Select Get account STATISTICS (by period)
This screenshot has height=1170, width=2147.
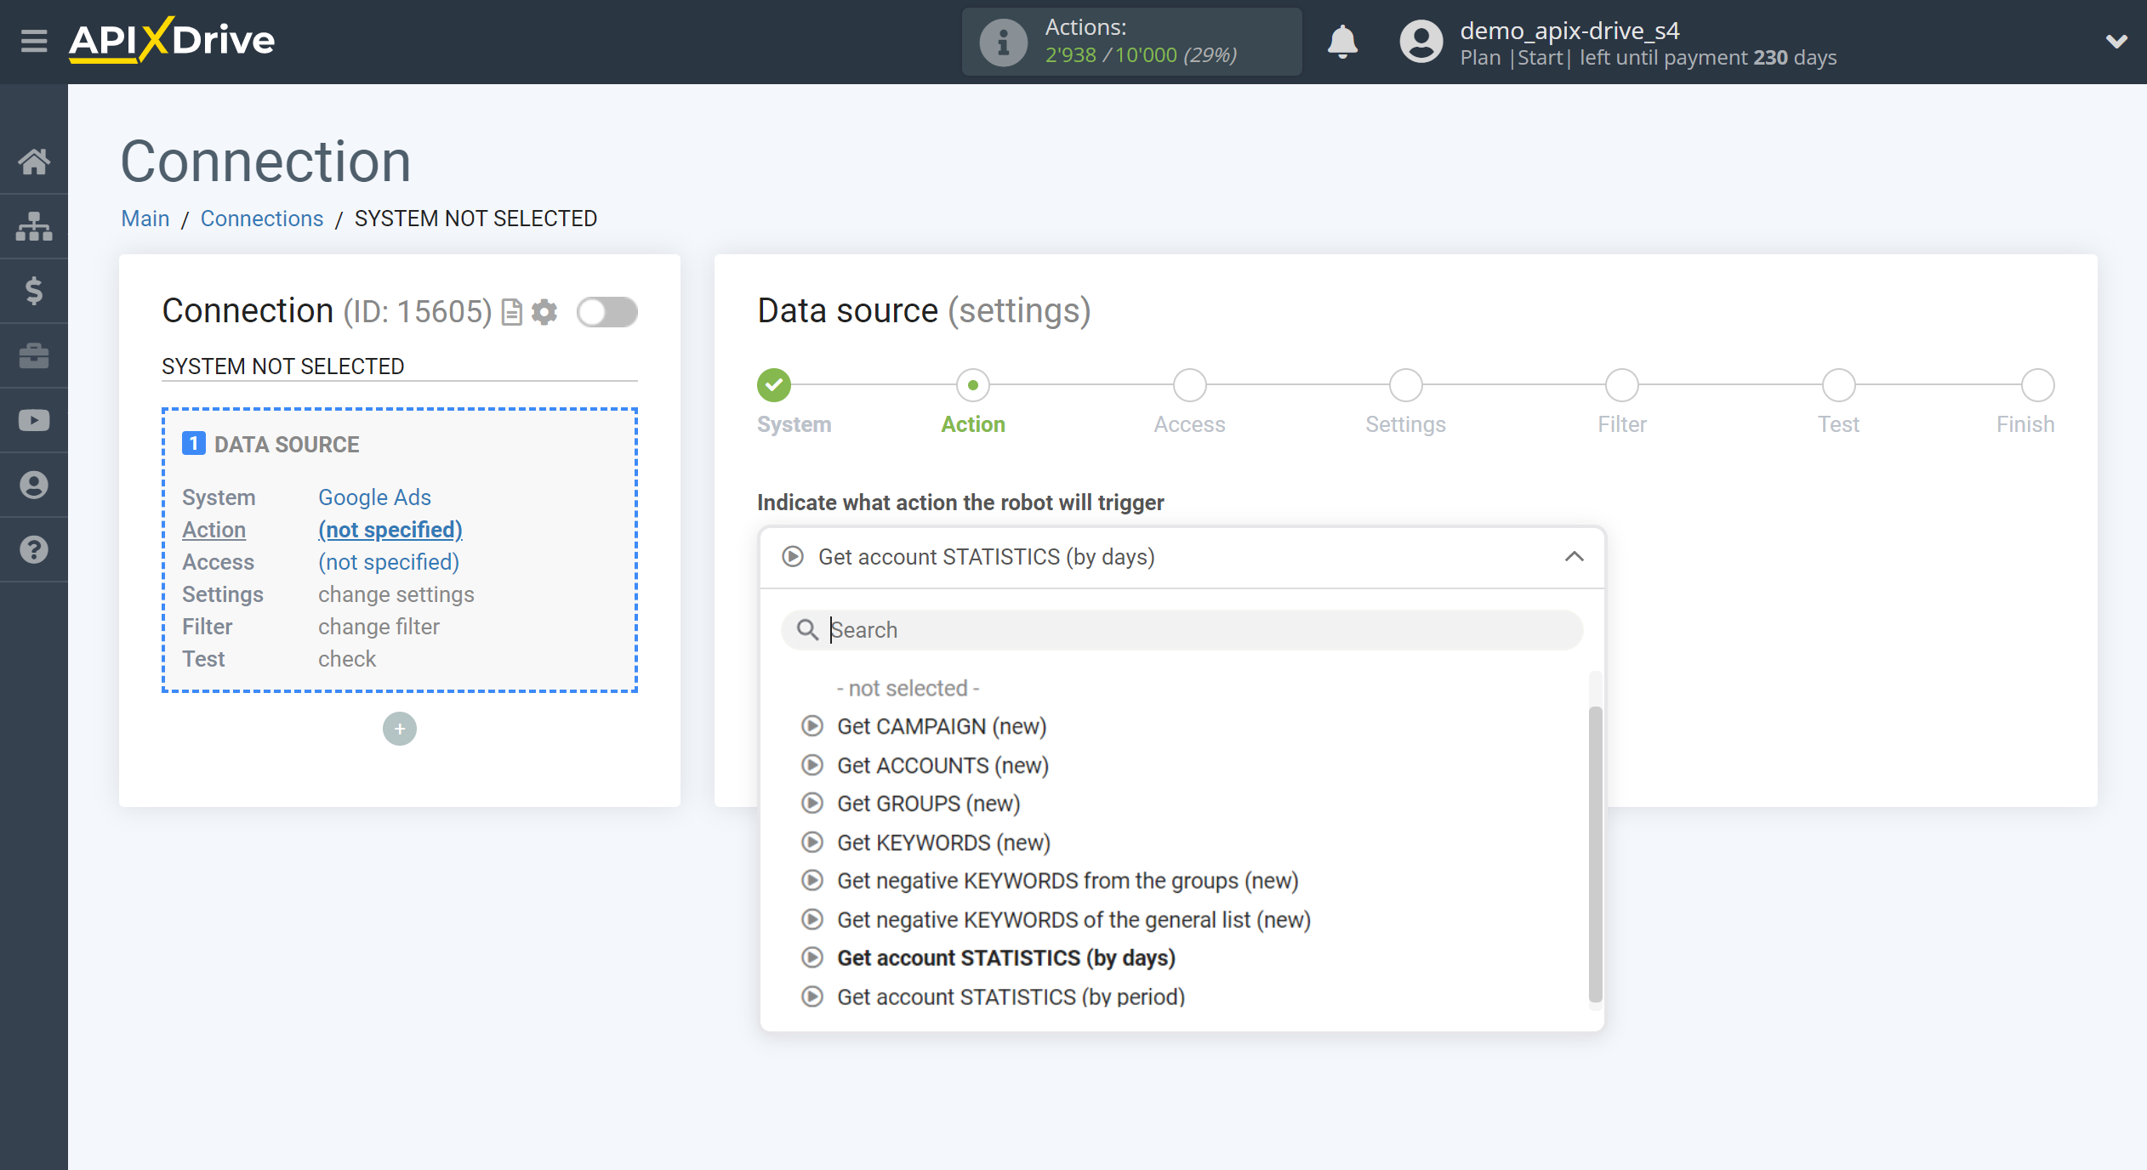pos(1010,996)
